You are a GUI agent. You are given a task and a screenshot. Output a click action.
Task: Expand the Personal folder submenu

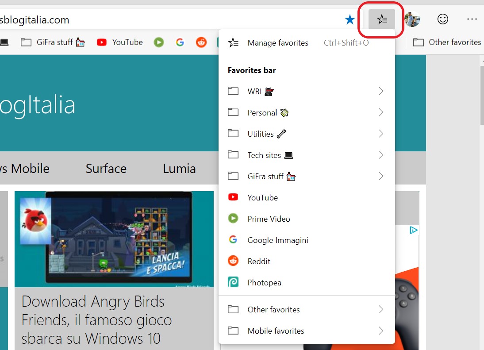pyautogui.click(x=307, y=113)
